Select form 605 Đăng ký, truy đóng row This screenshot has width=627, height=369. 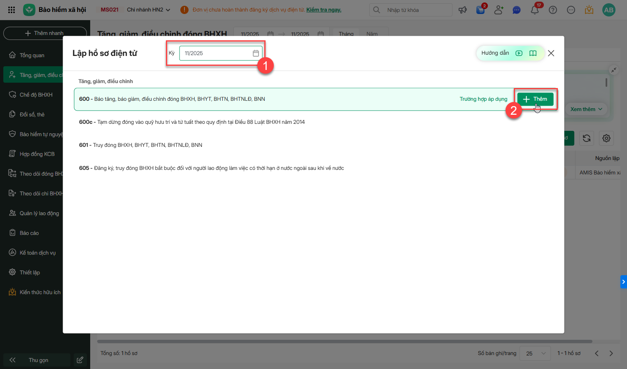coord(316,168)
